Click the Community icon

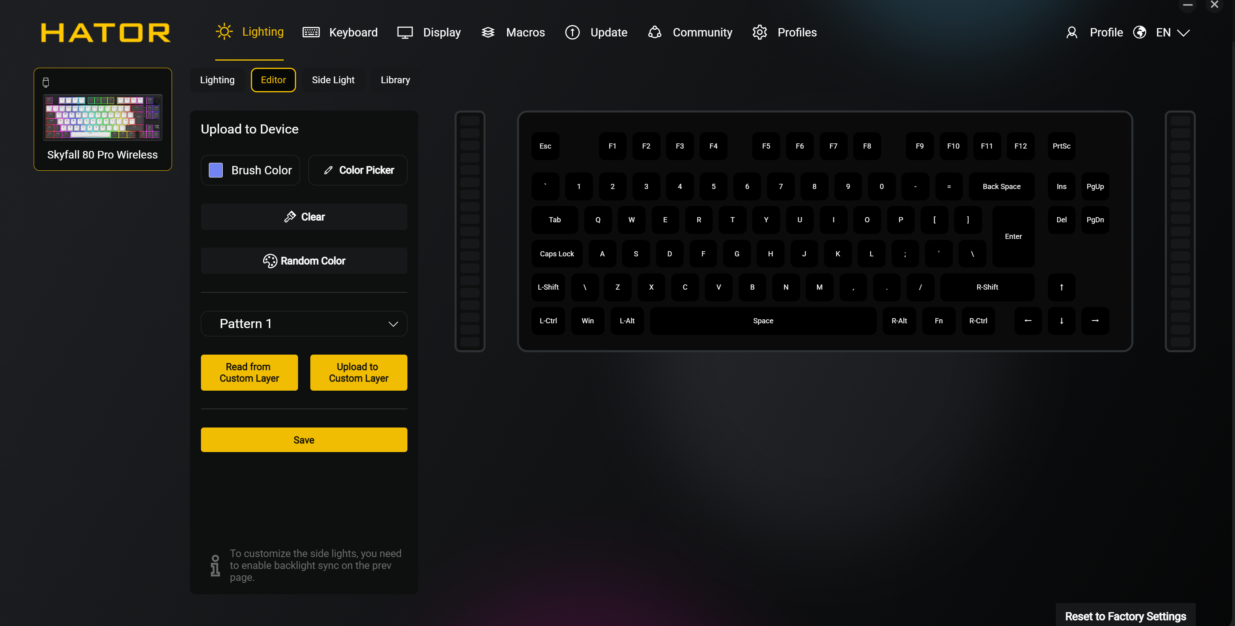pos(654,32)
